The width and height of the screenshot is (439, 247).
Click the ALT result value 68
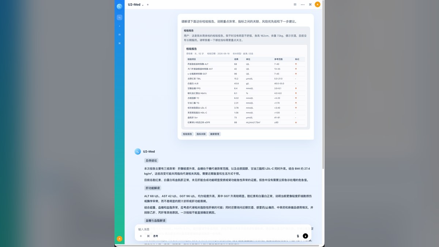236,64
